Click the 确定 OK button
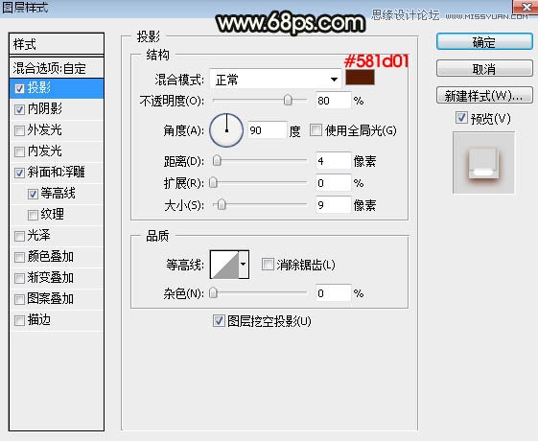 [484, 42]
